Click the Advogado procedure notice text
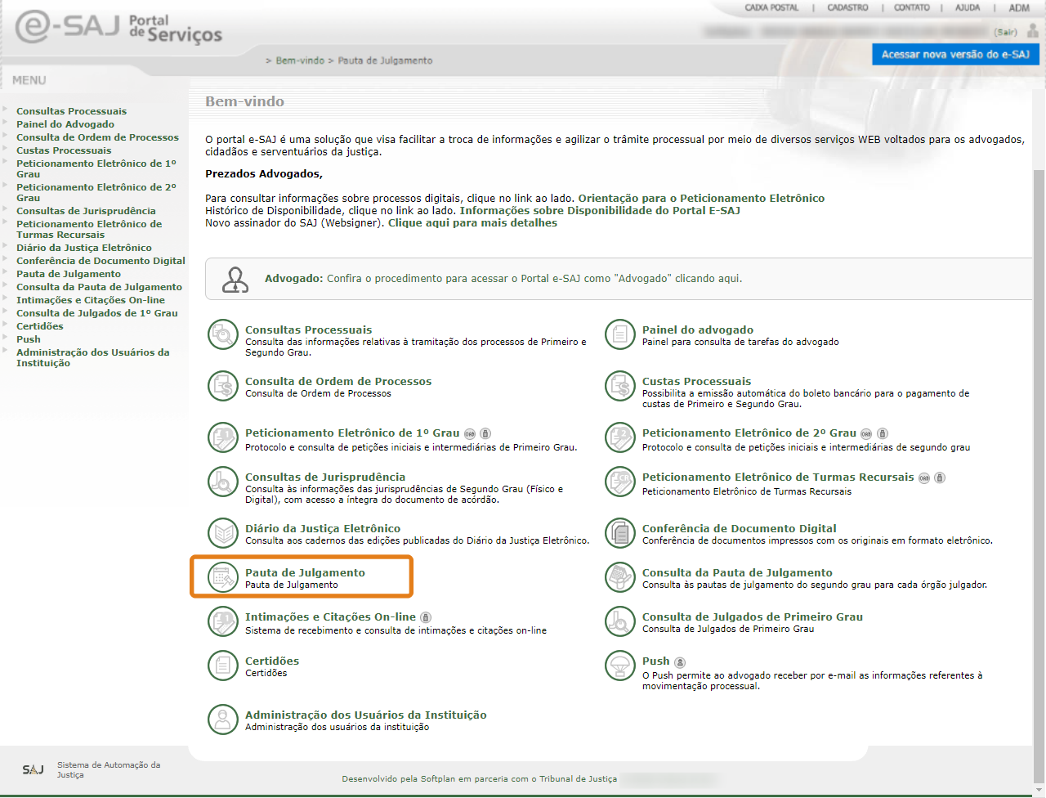 pyautogui.click(x=503, y=279)
